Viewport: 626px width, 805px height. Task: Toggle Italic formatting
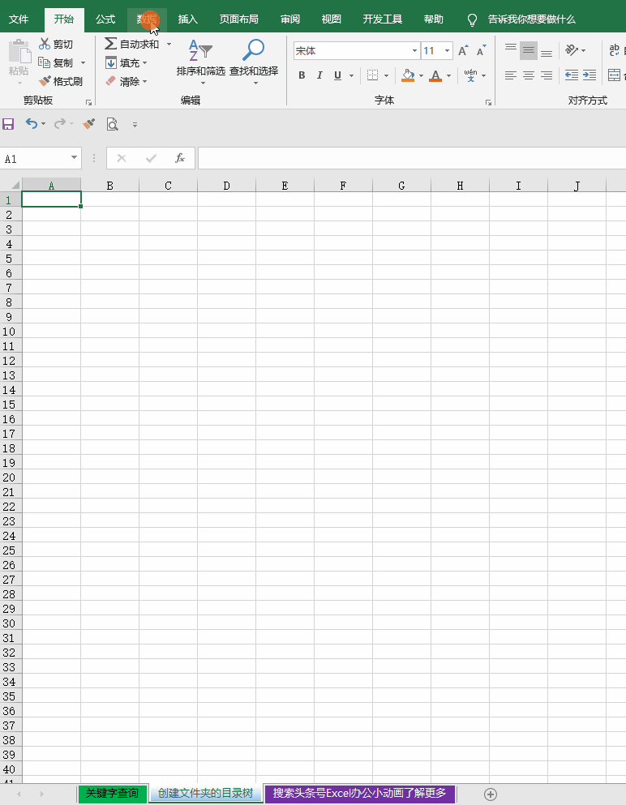319,75
